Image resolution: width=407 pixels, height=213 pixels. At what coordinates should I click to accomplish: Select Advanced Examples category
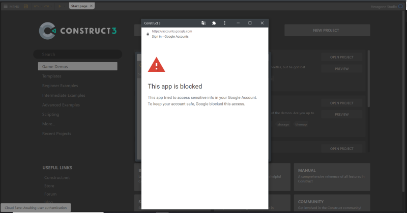[x=61, y=105]
